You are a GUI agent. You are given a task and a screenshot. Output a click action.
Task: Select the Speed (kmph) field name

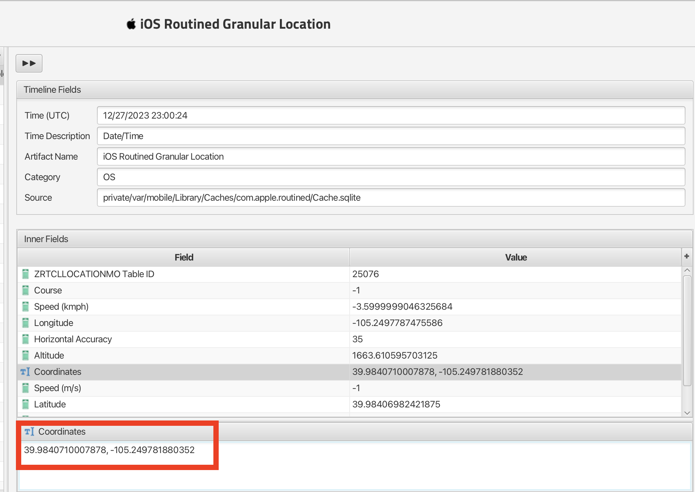click(61, 307)
